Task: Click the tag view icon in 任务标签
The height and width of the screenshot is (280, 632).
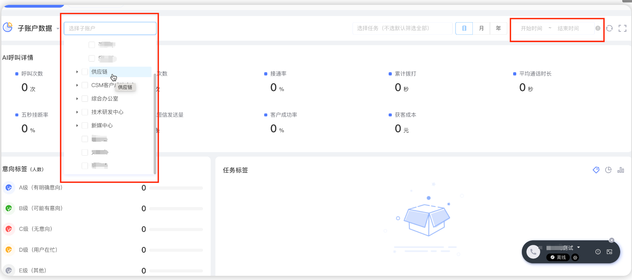Action: (x=596, y=170)
